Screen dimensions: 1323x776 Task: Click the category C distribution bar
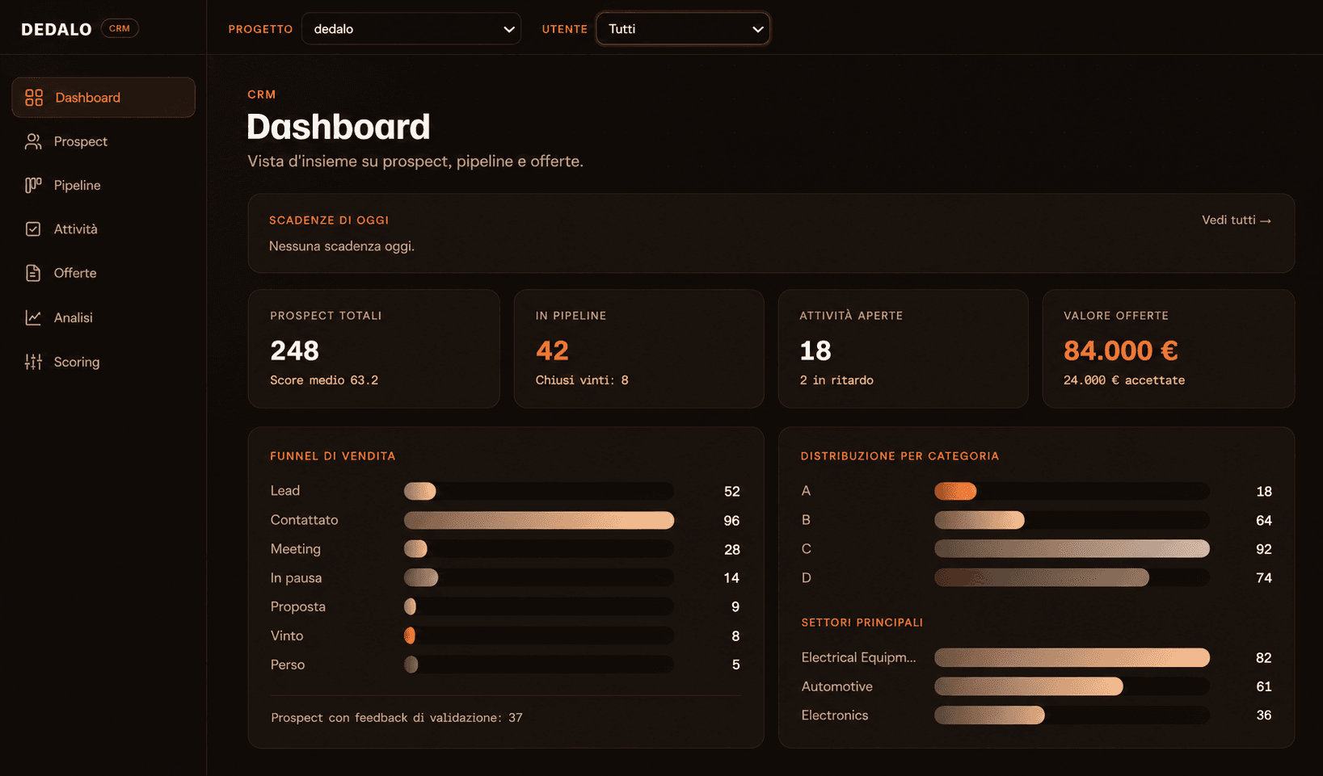[x=1072, y=549]
